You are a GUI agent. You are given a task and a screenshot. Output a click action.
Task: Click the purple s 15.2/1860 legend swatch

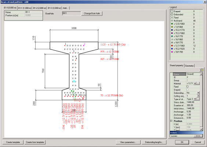point(172,33)
